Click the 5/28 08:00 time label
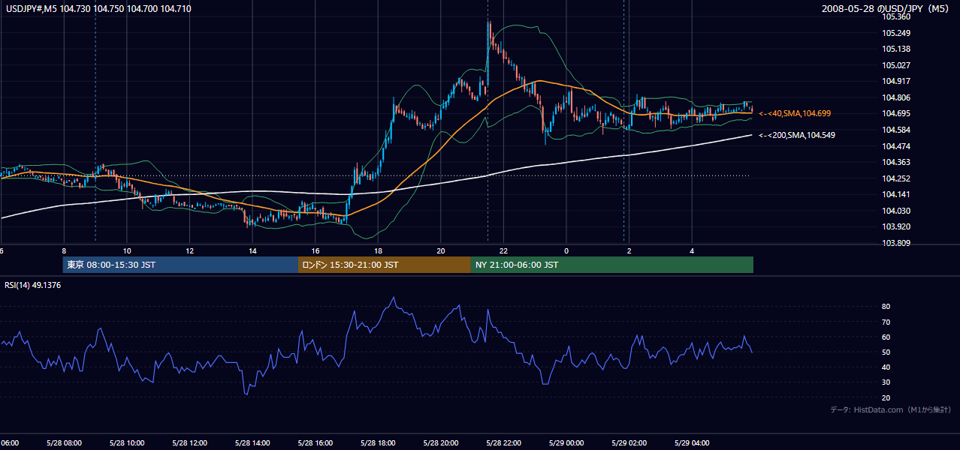This screenshot has width=960, height=450. click(x=64, y=442)
